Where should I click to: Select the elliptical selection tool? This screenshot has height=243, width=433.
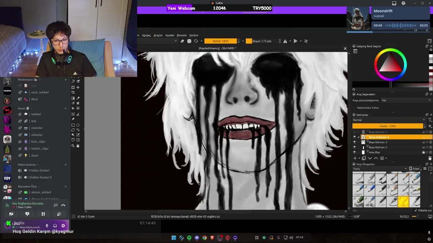click(x=78, y=125)
